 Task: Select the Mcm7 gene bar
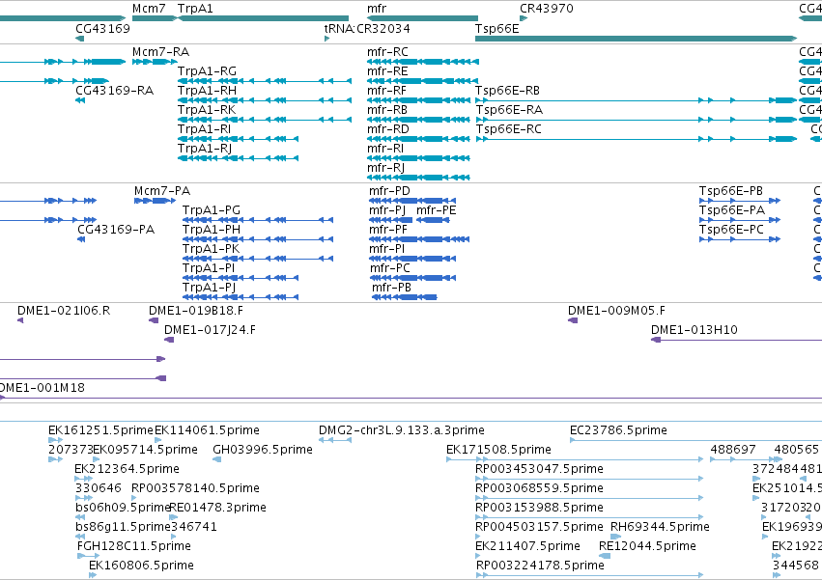tap(155, 18)
